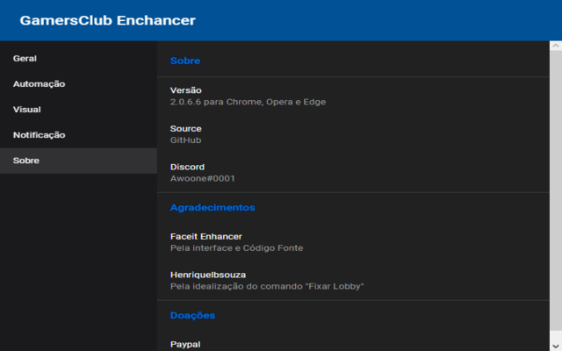Switch to the Visual section
The height and width of the screenshot is (351, 562).
pyautogui.click(x=78, y=110)
